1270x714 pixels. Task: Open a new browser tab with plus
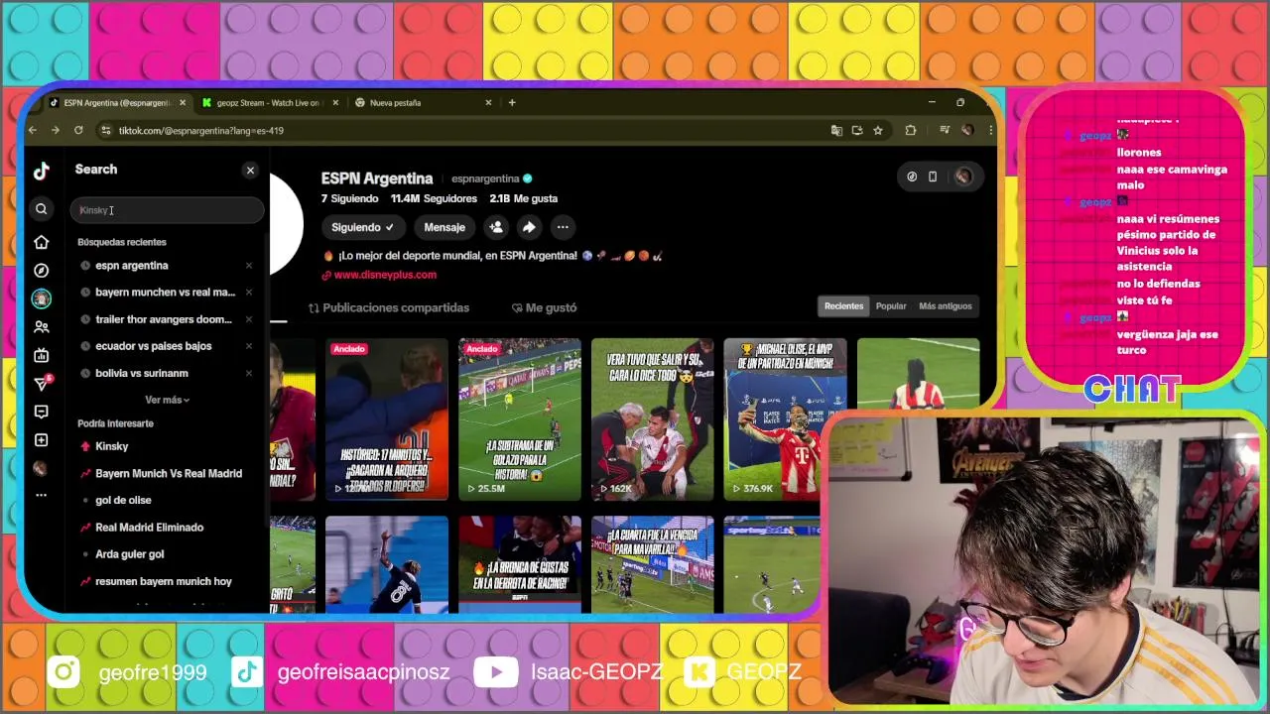coord(512,103)
